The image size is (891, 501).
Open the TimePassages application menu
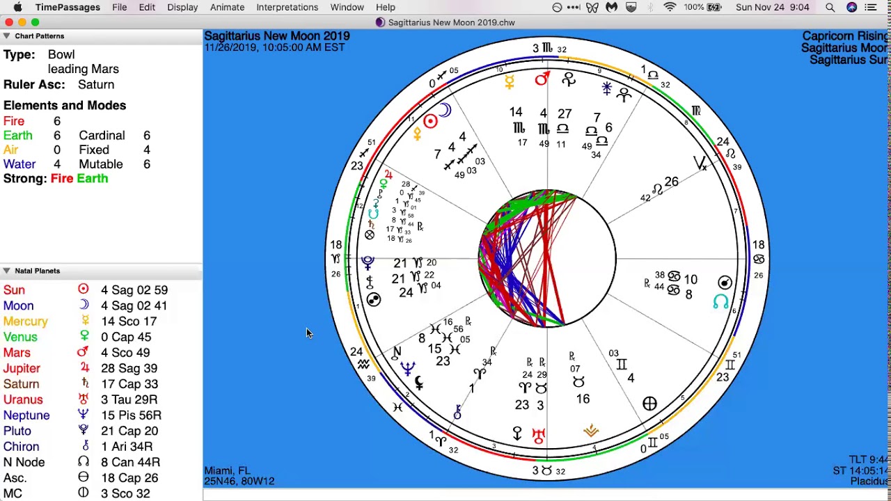[68, 7]
